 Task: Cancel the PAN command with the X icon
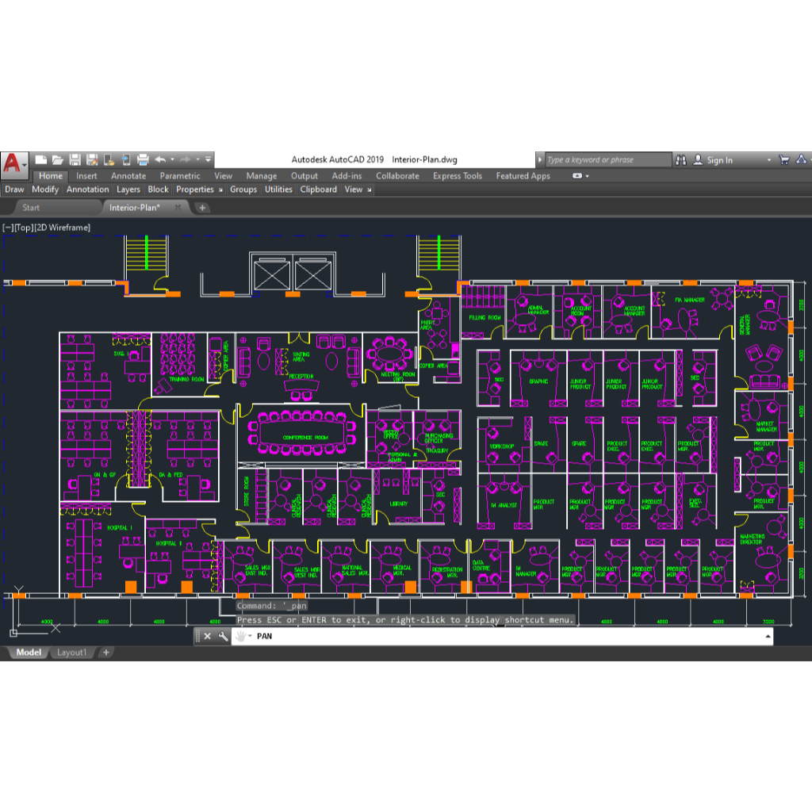207,636
